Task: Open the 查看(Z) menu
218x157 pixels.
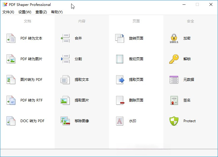Action: click(41, 12)
